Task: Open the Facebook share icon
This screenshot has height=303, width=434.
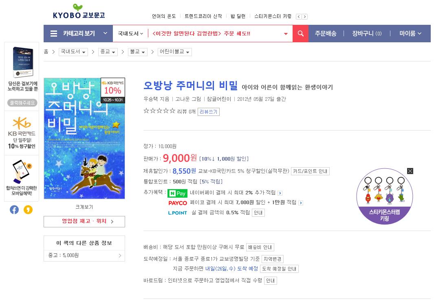Action: [14, 209]
